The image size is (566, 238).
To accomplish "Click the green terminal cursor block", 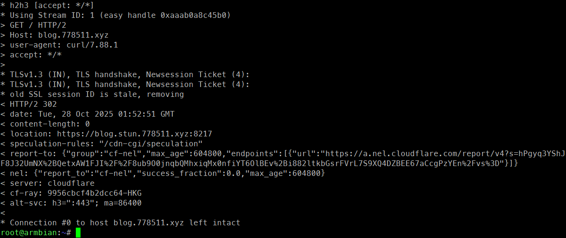I will [x=78, y=233].
